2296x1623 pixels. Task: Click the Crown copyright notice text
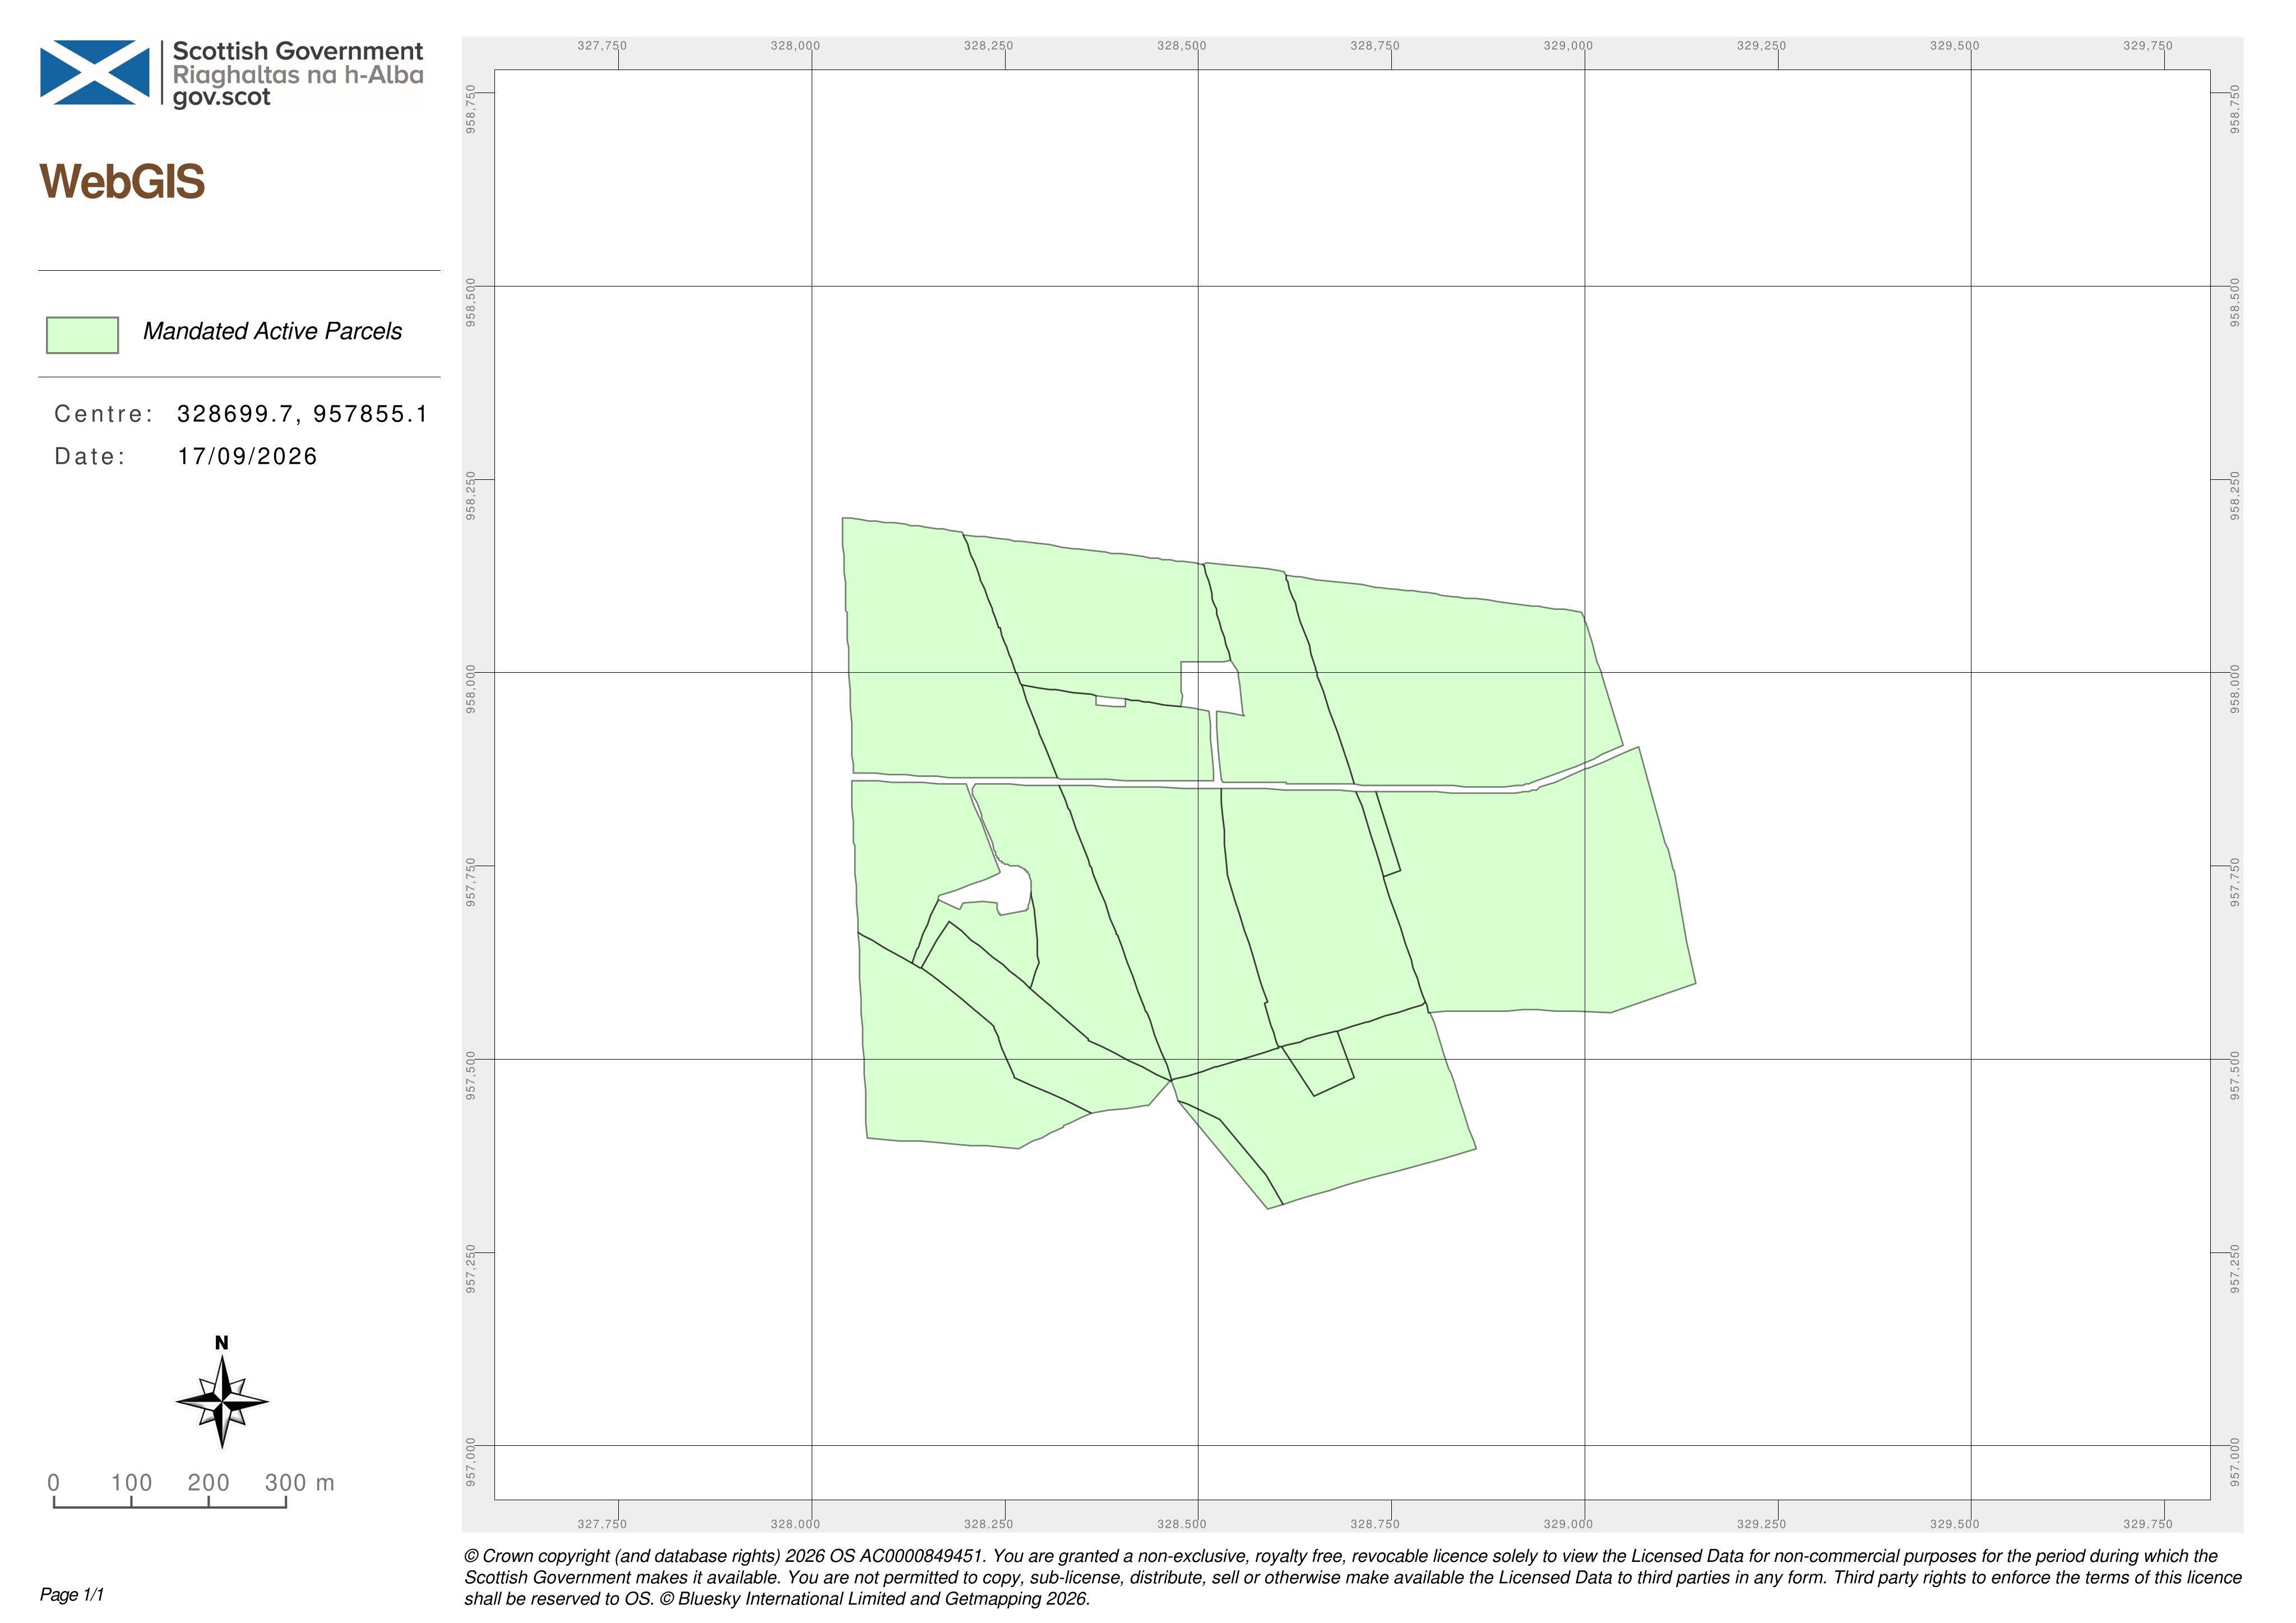click(1353, 1577)
